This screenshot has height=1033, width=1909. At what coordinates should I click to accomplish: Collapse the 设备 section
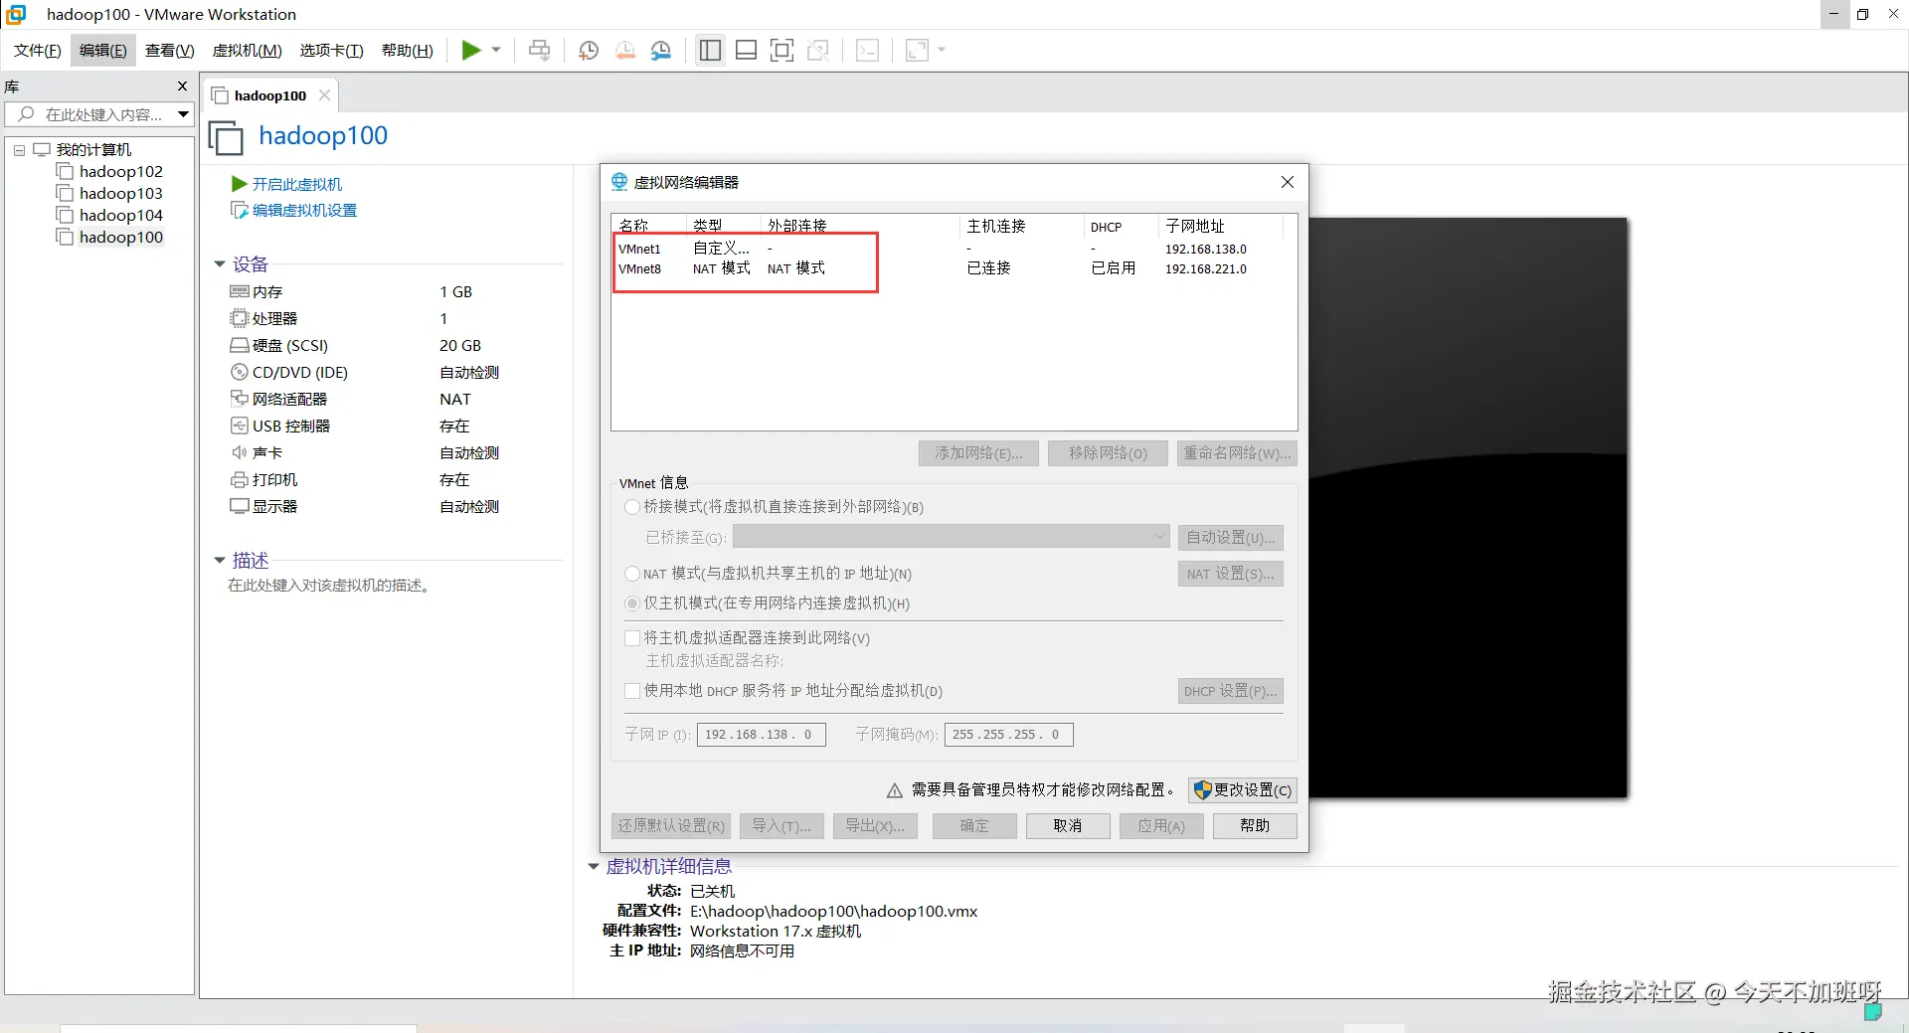[x=220, y=264]
